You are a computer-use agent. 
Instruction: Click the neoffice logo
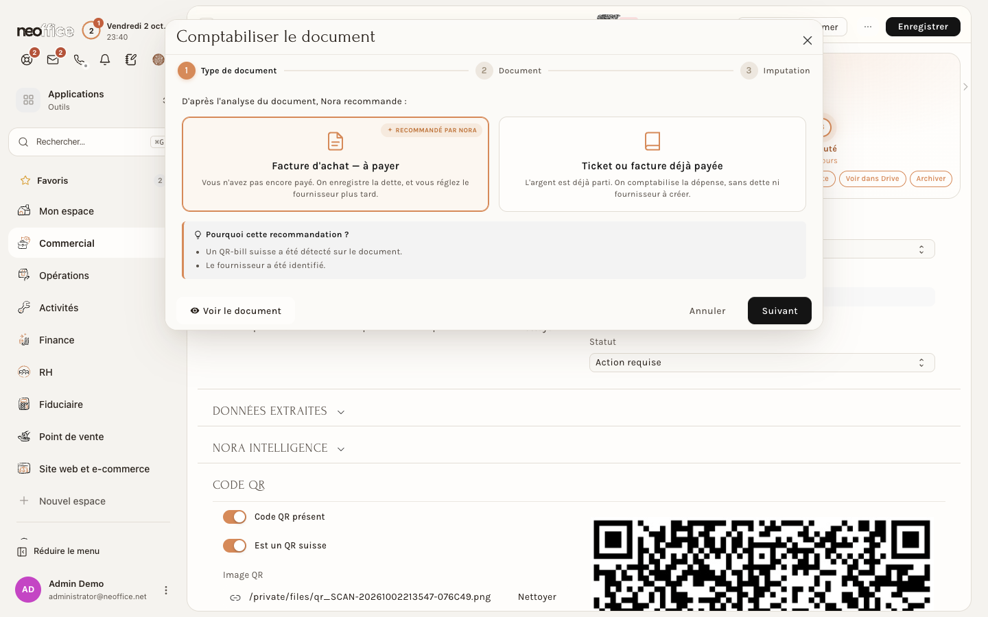tap(45, 31)
